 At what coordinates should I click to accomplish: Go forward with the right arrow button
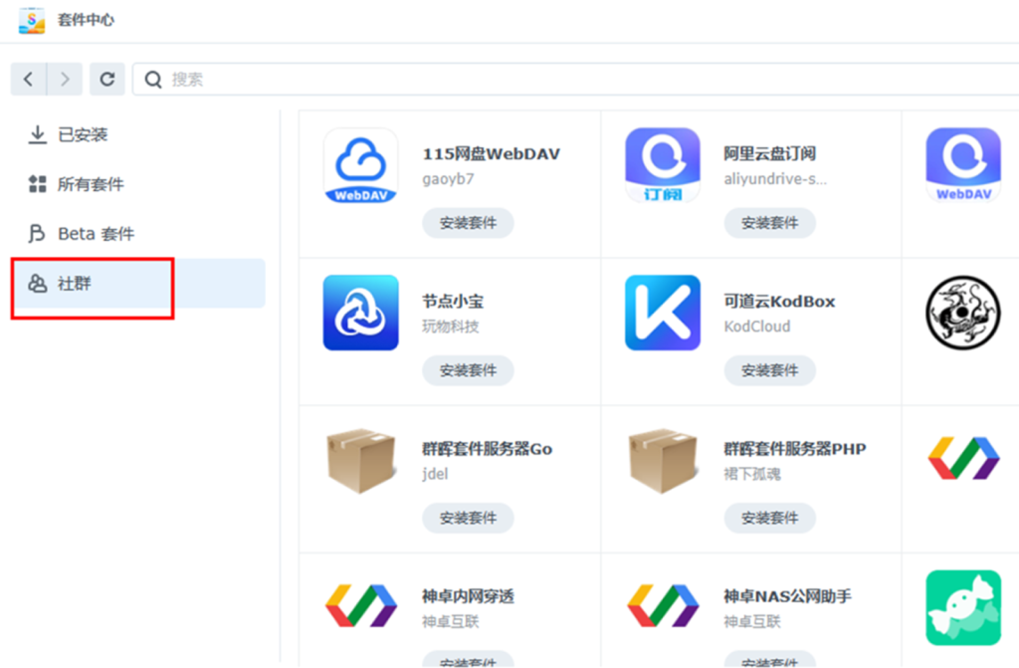point(65,80)
